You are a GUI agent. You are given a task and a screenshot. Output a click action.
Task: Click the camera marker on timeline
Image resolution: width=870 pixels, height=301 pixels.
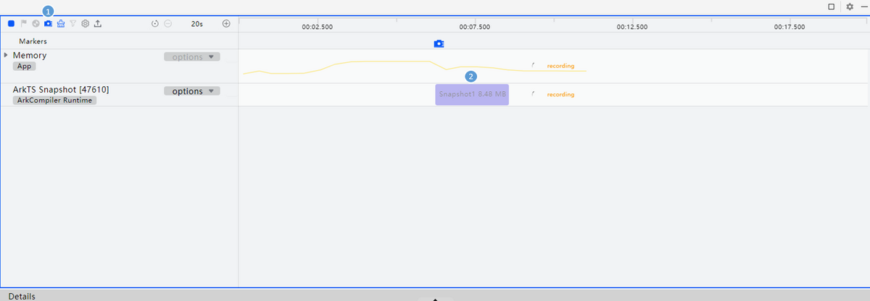tap(439, 44)
